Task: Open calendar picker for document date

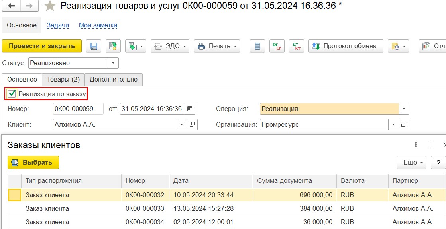Action: (x=190, y=109)
